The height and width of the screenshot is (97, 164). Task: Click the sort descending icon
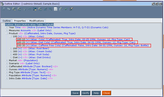tap(51, 9)
